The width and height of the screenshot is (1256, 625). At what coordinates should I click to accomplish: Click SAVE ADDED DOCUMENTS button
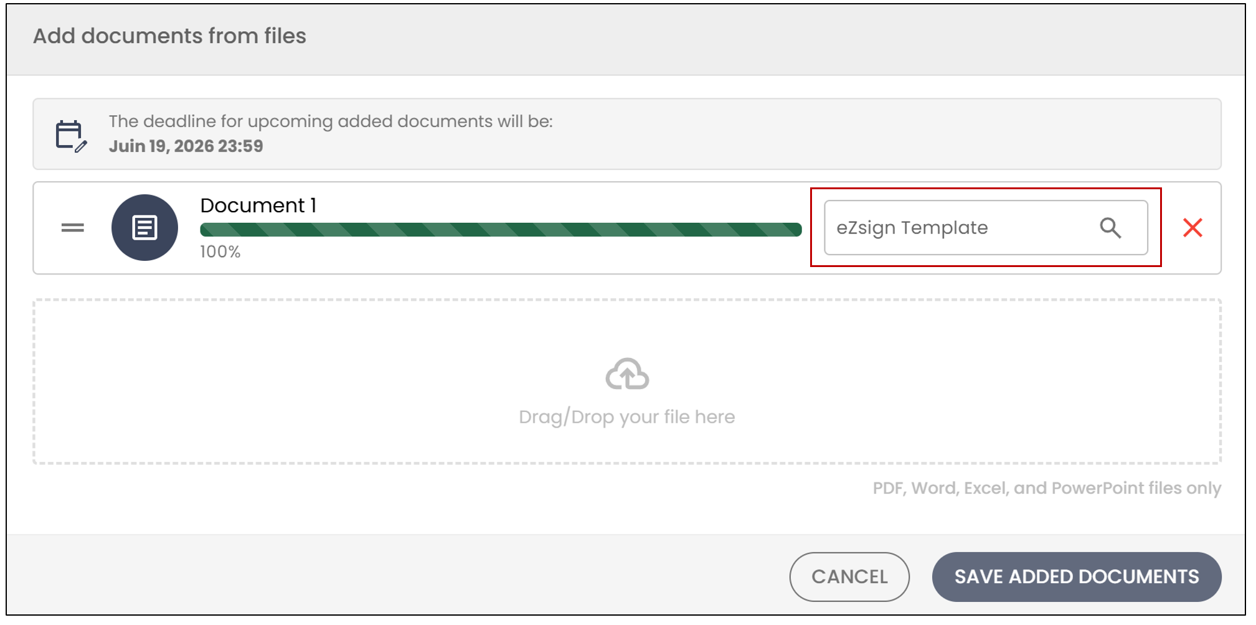point(1077,576)
